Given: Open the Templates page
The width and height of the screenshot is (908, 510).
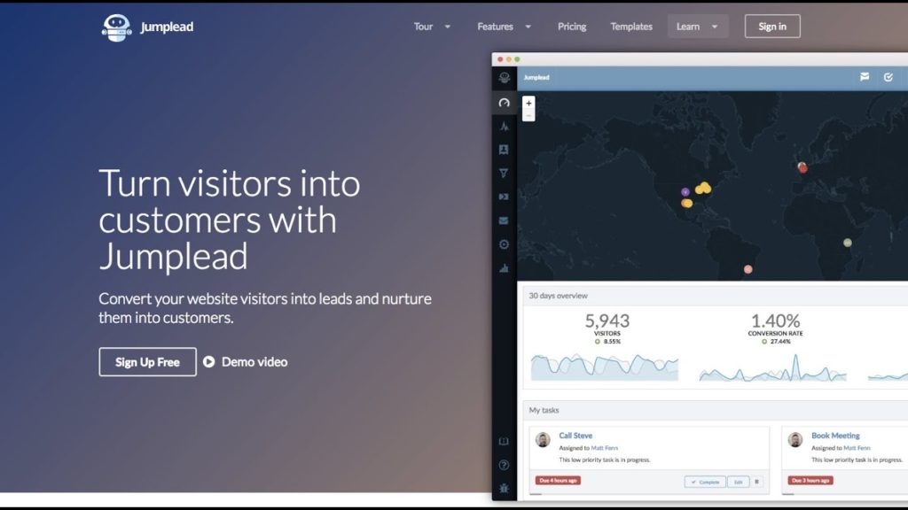Looking at the screenshot, I should pyautogui.click(x=631, y=27).
